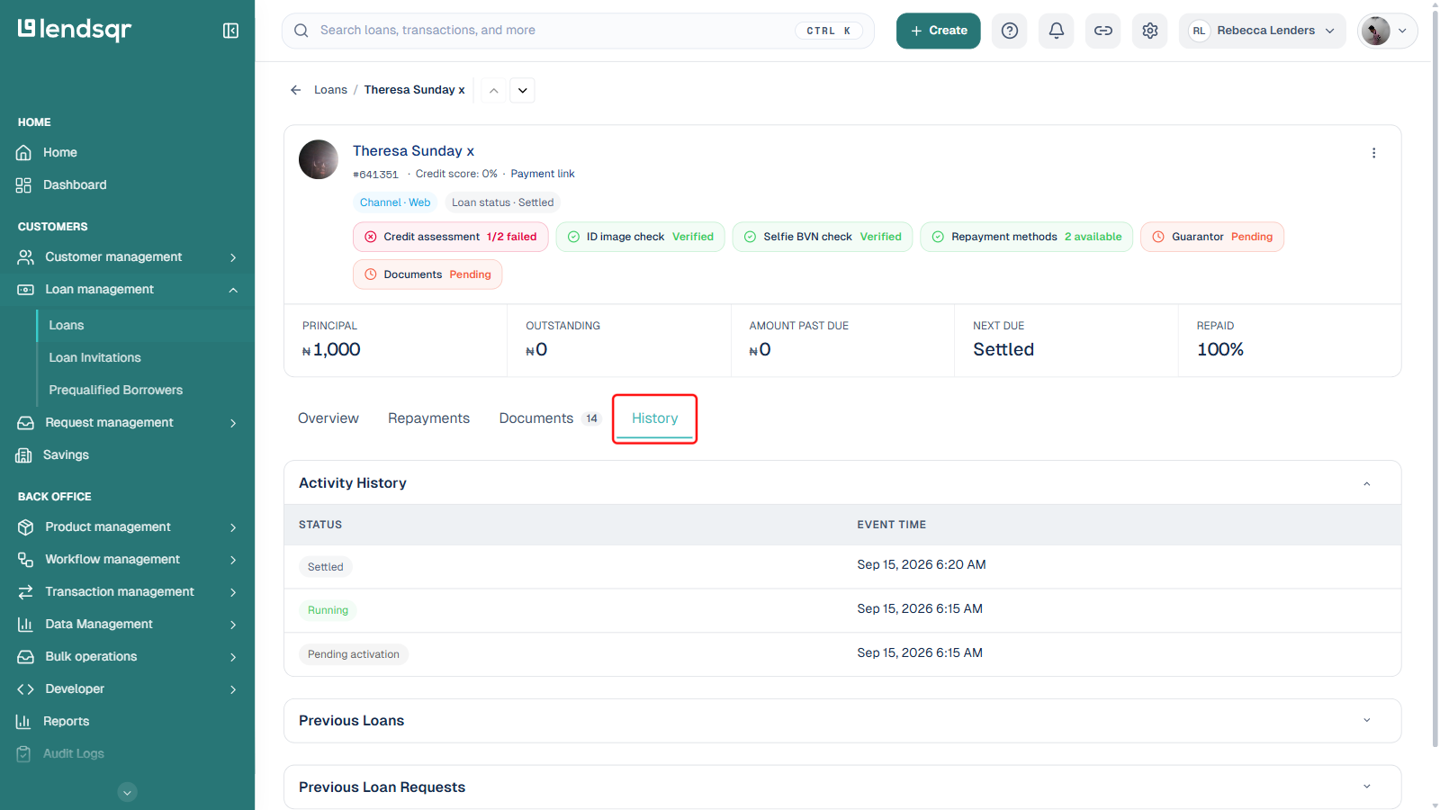Expand the Previous Loans section
Viewport: 1440px width, 810px height.
click(1366, 721)
